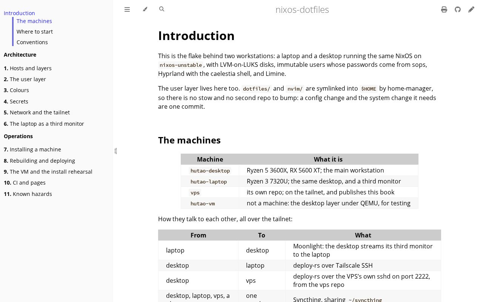
Task: Open chapter 8 Rebuilding and deploying
Action: point(39,161)
